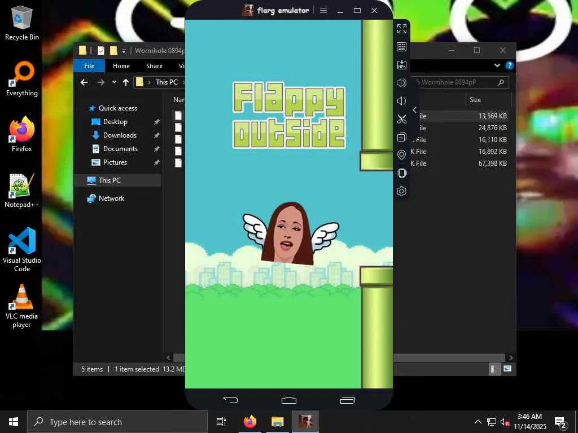The height and width of the screenshot is (433, 578).
Task: Switch to details view in Explorer
Action: pyautogui.click(x=493, y=369)
